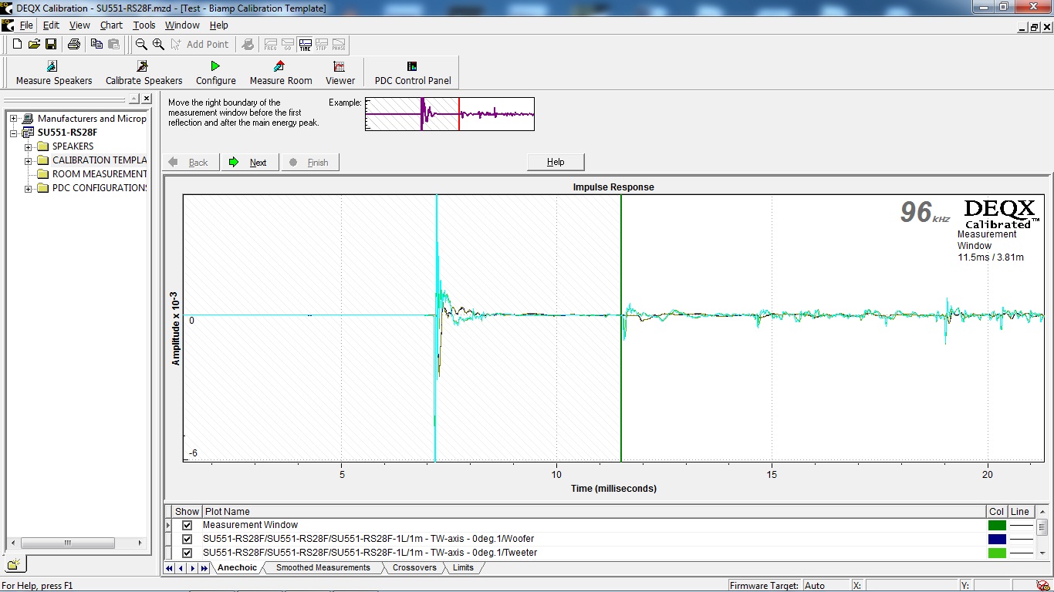The width and height of the screenshot is (1054, 592).
Task: Copy using the Copy toolbar icon
Action: pyautogui.click(x=96, y=45)
